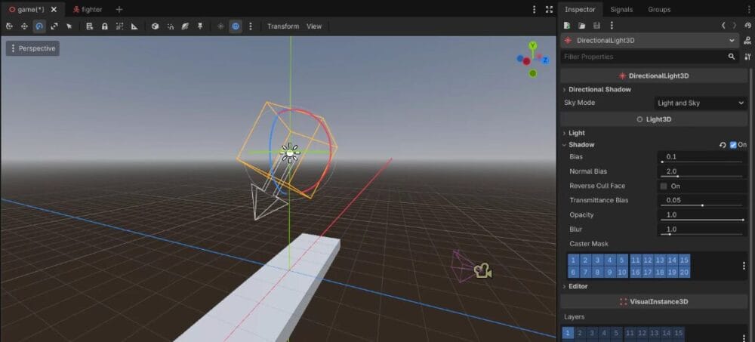This screenshot has height=342, width=755.
Task: Go to previous edited object in history
Action: [x=723, y=26]
